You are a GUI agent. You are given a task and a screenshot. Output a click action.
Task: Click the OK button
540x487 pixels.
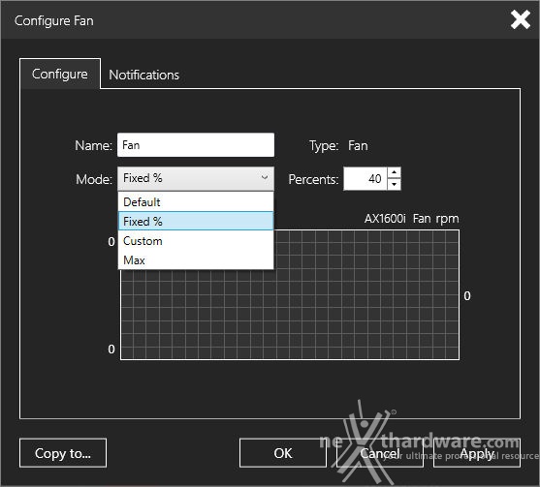tap(283, 453)
